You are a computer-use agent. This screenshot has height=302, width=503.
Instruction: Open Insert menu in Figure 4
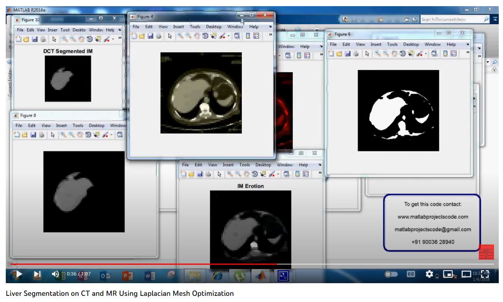pyautogui.click(x=178, y=27)
